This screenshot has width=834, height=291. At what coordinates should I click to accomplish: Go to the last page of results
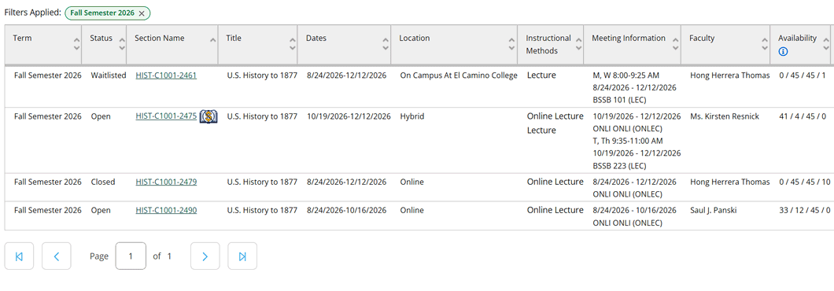(x=242, y=256)
